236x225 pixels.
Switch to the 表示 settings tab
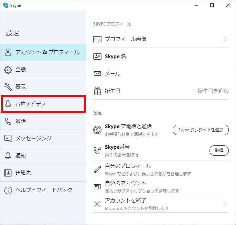click(43, 87)
